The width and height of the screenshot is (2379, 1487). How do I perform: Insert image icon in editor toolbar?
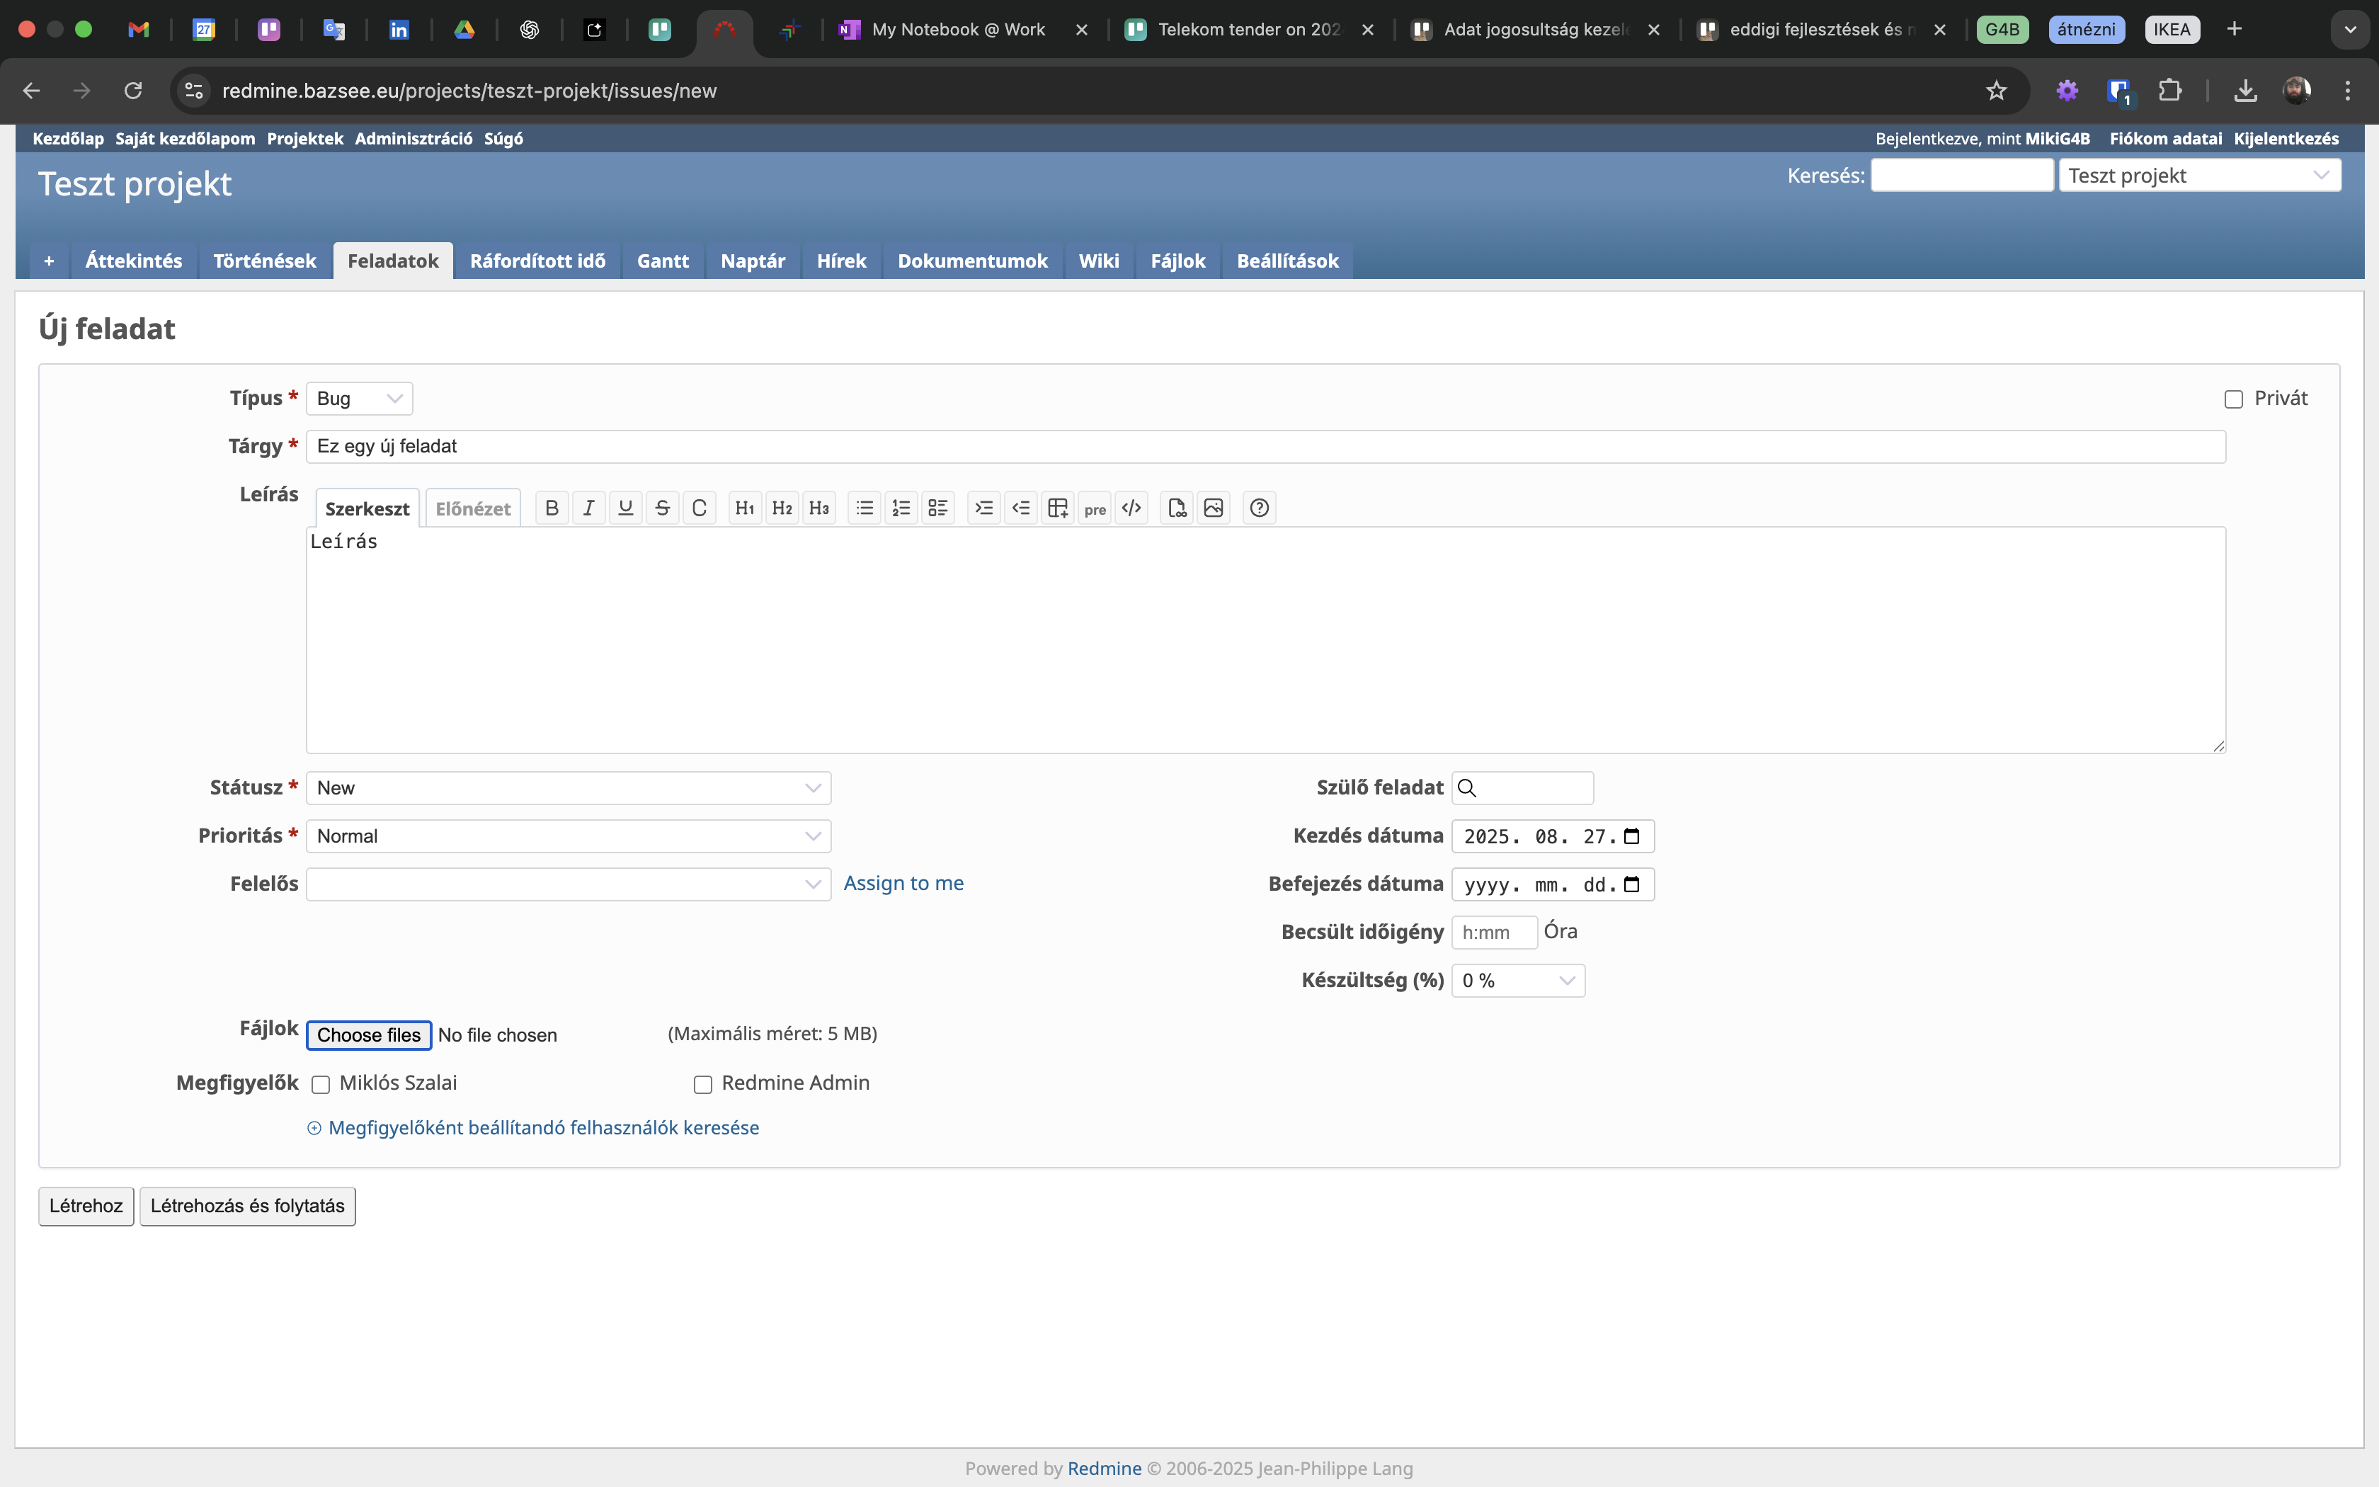coord(1213,508)
